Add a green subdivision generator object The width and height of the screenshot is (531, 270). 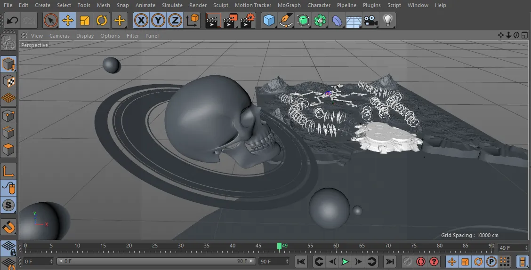point(303,21)
